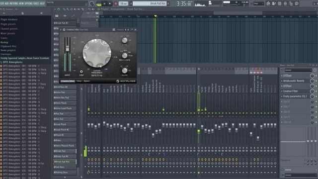Viewport: 318px width, 179px height.
Task: Open the Channel rack window icon
Action: click(279, 3)
